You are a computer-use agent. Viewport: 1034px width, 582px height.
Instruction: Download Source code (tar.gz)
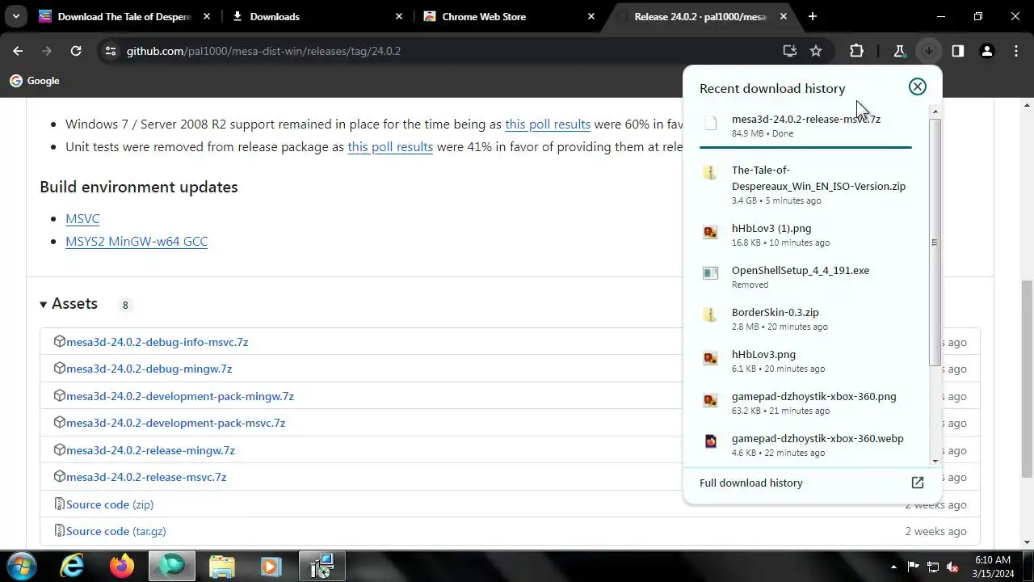click(x=116, y=531)
